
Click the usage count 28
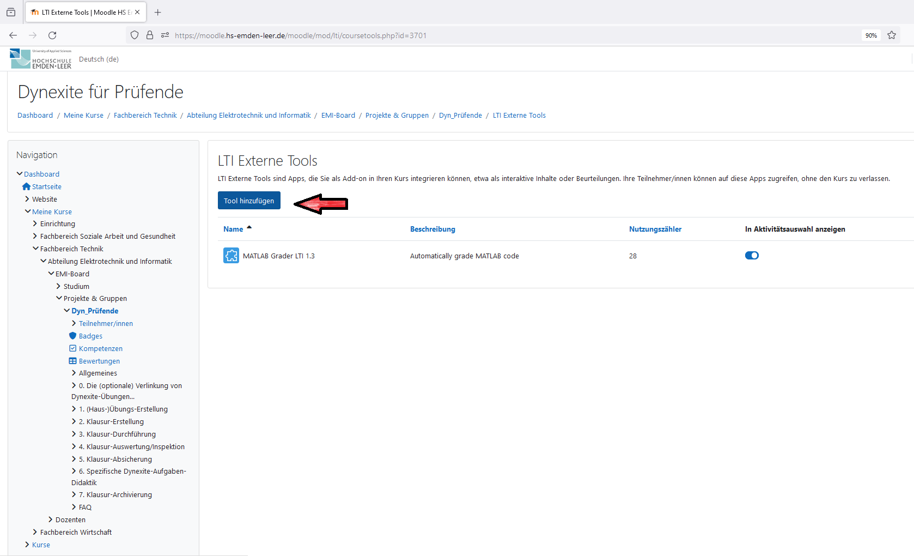point(633,256)
